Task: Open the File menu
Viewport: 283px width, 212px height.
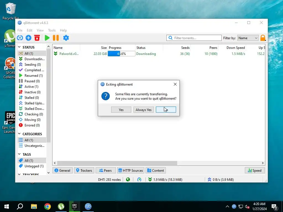Action: 20,30
